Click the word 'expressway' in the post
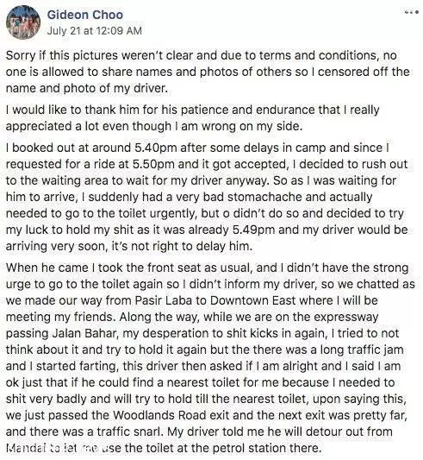The width and height of the screenshot is (423, 460). [349, 318]
